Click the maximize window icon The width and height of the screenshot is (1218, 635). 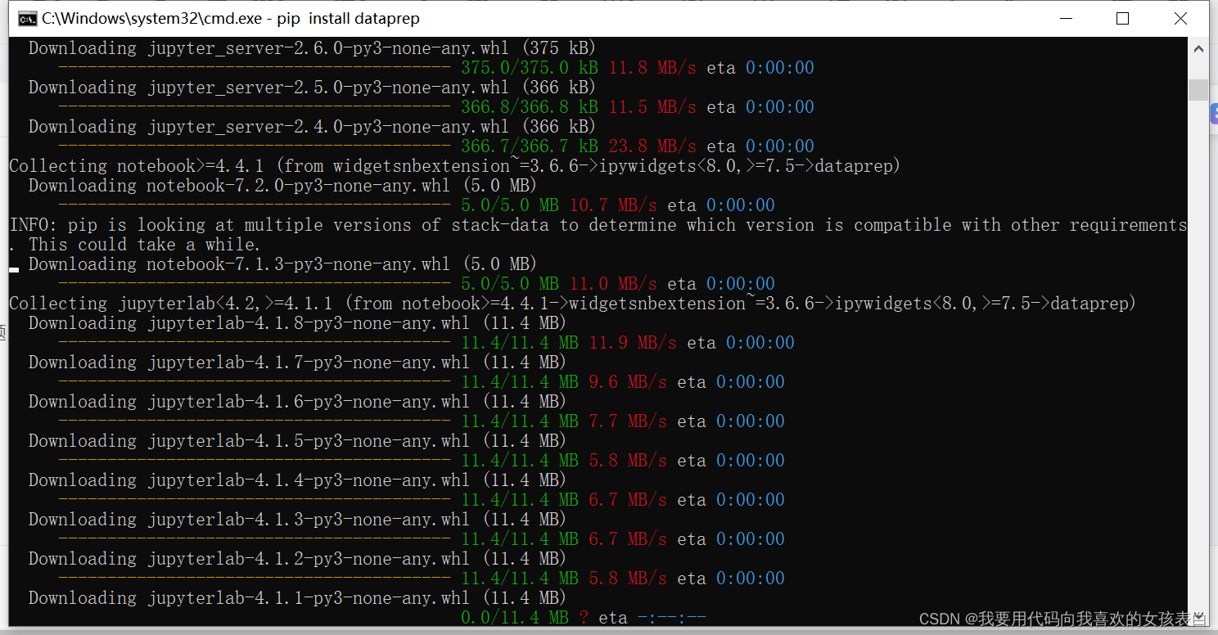coord(1122,18)
